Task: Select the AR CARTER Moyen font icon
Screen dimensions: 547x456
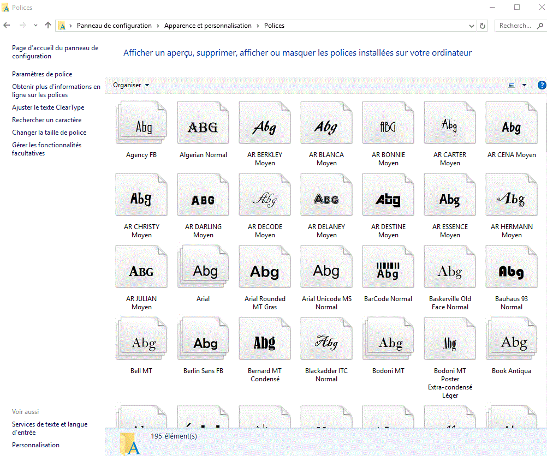Action: tap(450, 122)
